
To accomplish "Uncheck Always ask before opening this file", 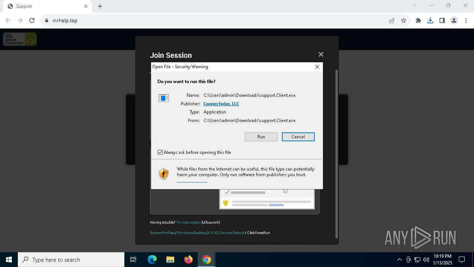I will click(160, 152).
